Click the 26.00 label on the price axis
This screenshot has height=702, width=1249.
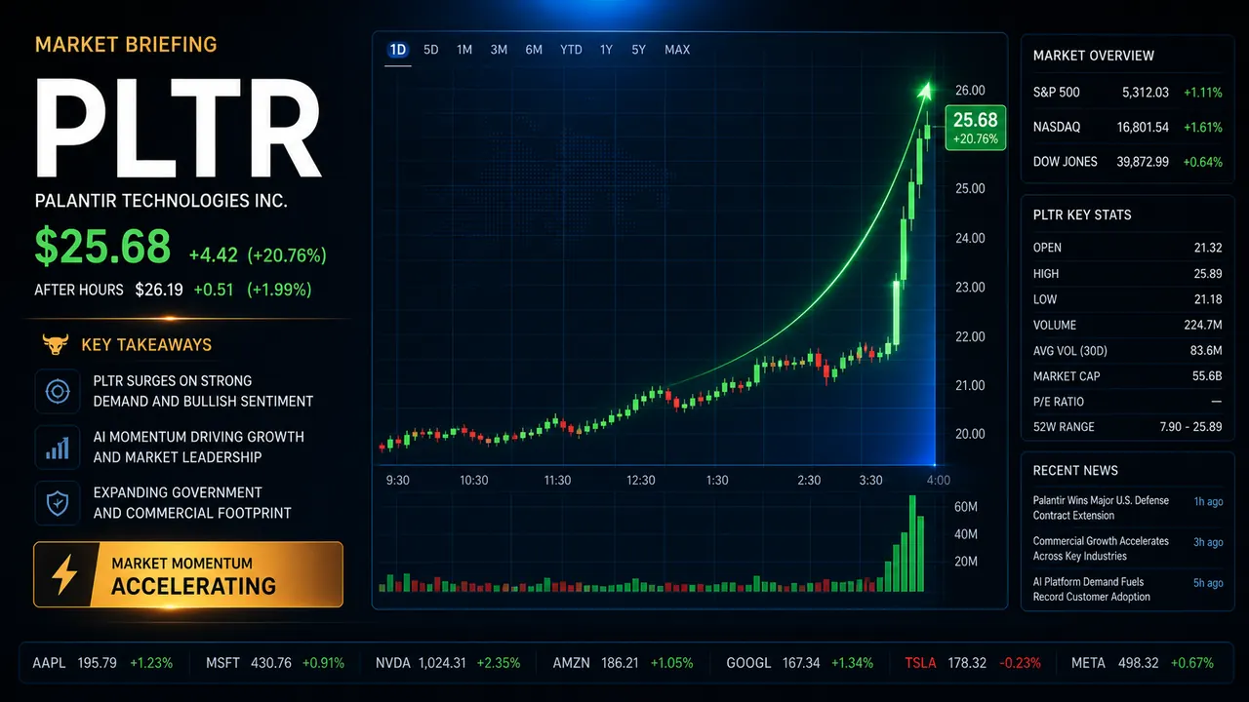pyautogui.click(x=970, y=91)
